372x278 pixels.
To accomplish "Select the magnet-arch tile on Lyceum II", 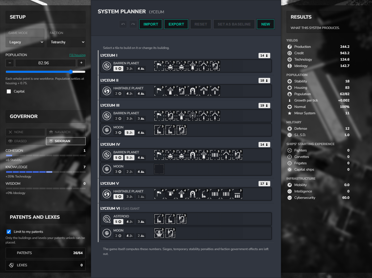I will [193, 91].
